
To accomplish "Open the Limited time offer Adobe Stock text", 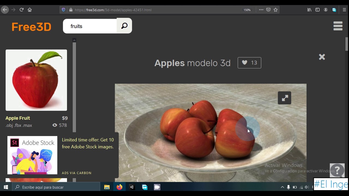I will pos(88,143).
